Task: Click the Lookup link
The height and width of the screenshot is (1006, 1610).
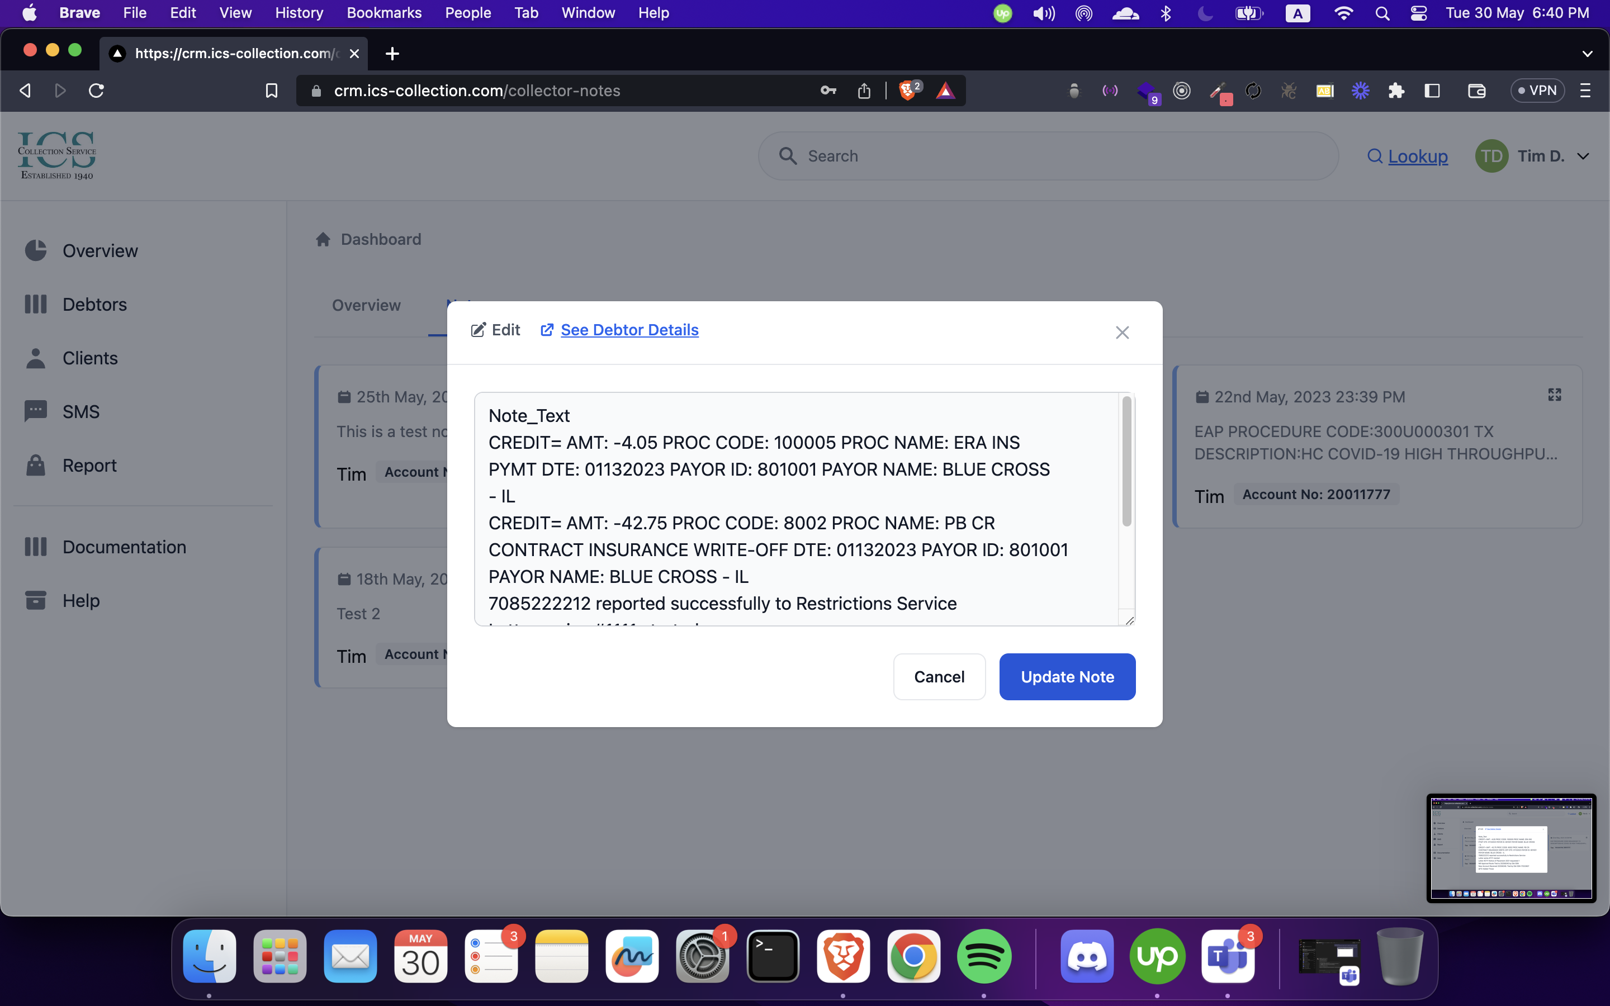Action: click(1417, 156)
